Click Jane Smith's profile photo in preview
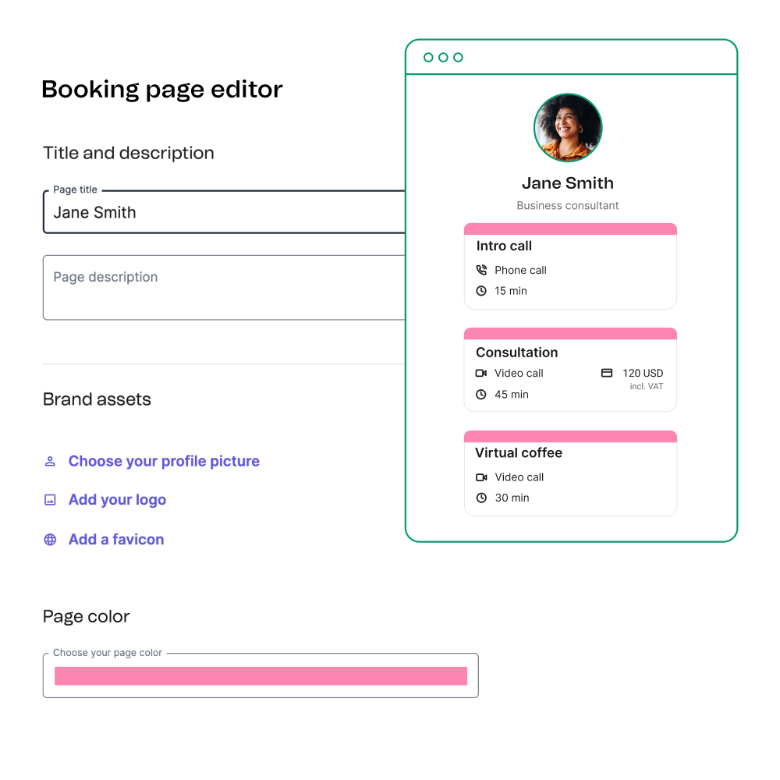 [568, 128]
